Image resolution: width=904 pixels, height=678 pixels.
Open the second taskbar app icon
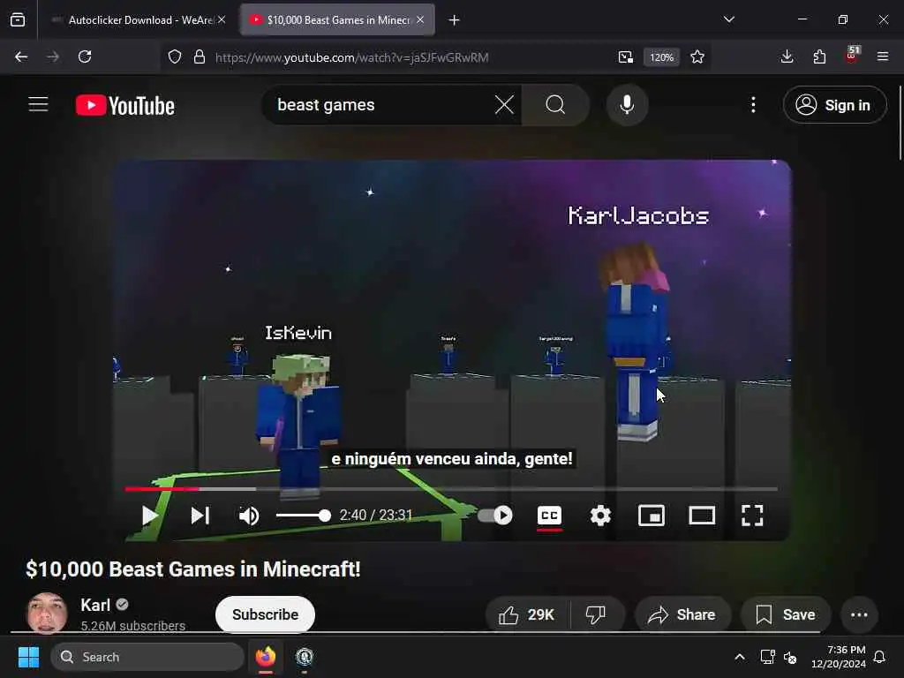click(305, 657)
